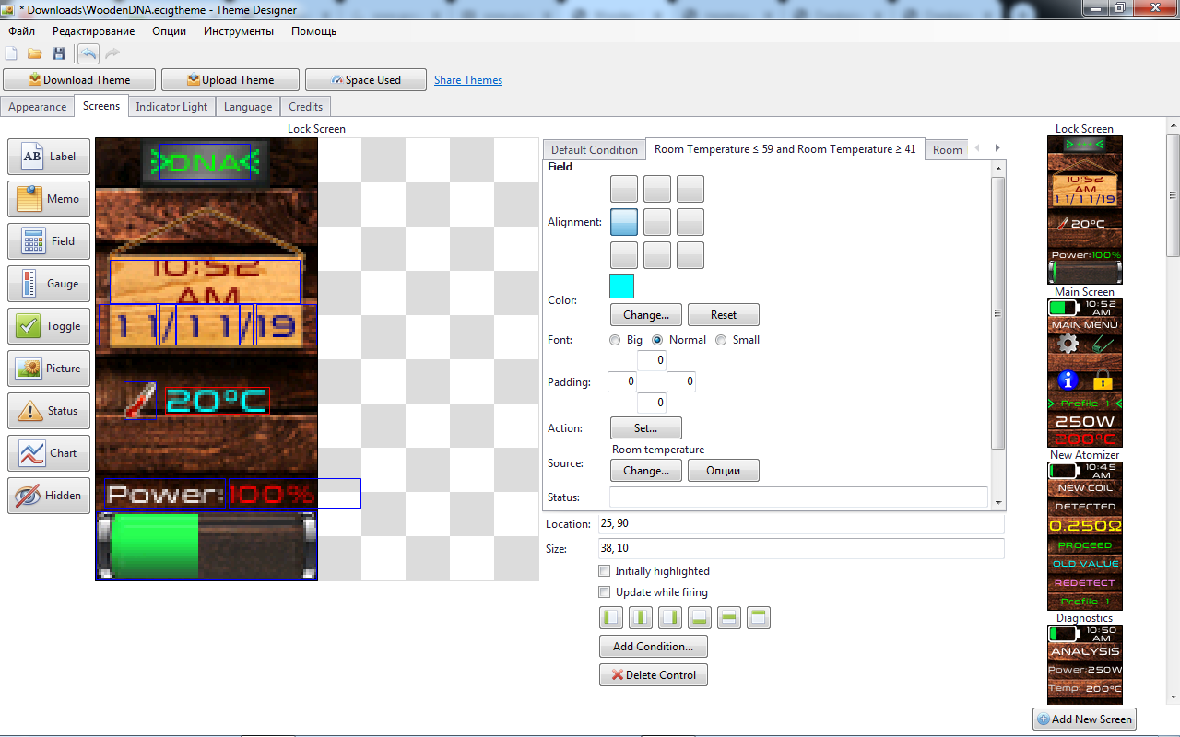1180x737 pixels.
Task: Click the Save file toolbar icon
Action: click(59, 54)
